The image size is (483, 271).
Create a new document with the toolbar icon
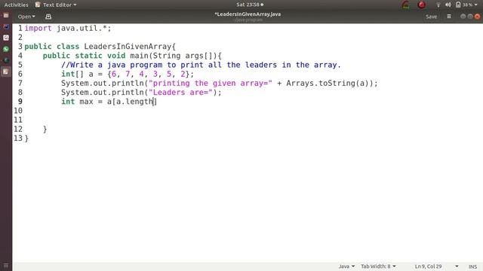[x=48, y=17]
